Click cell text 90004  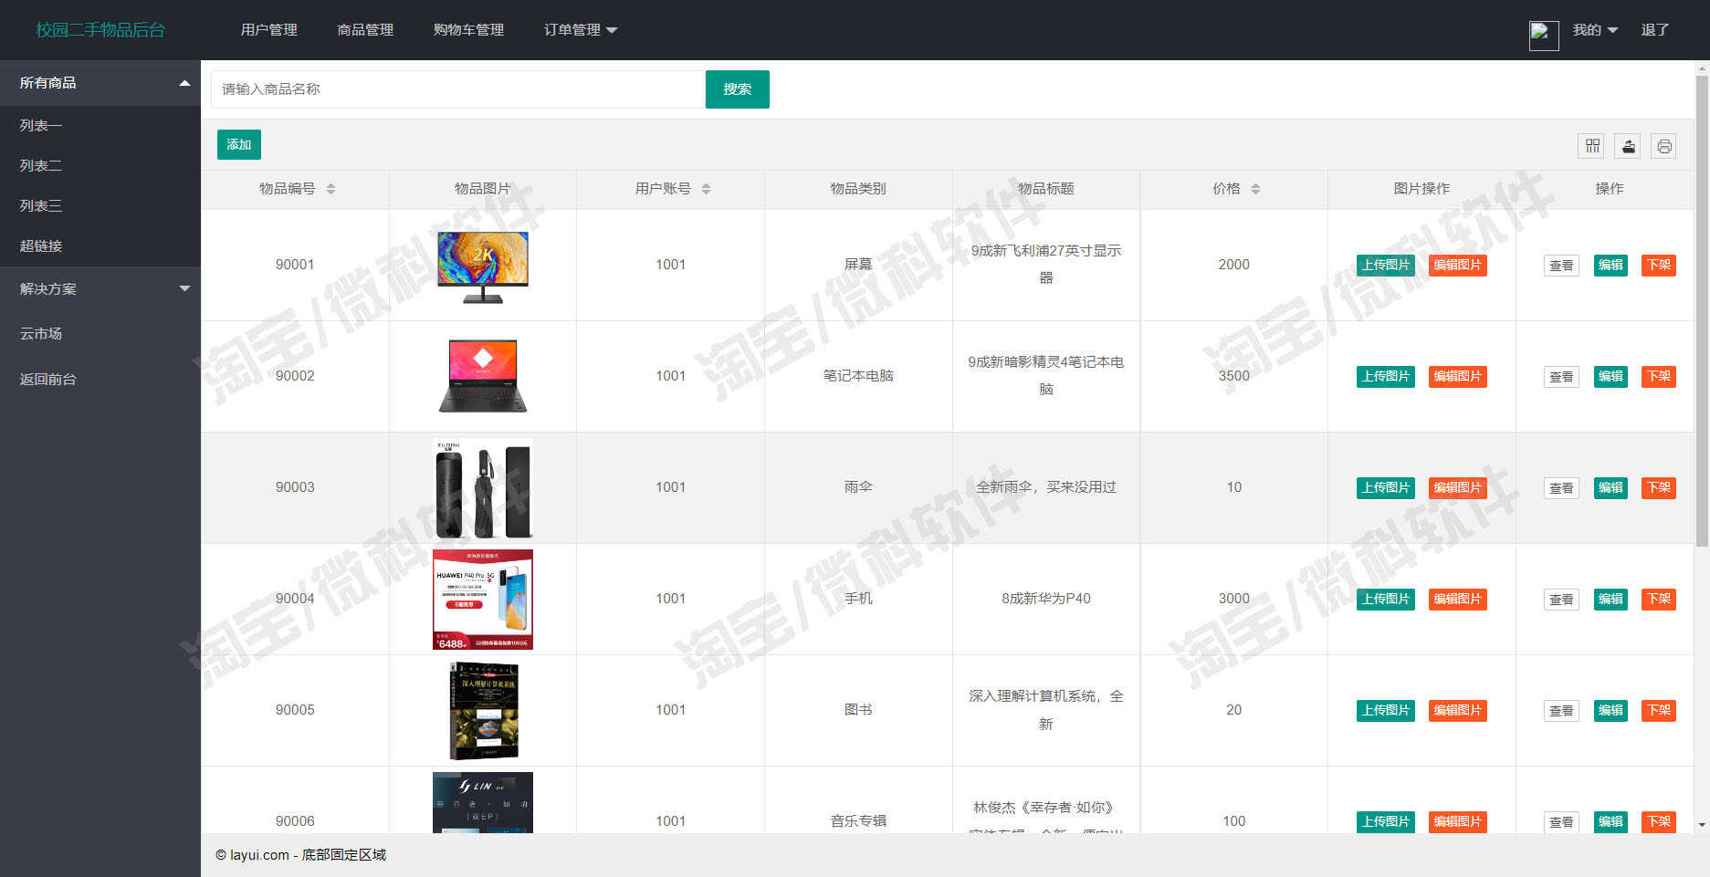coord(295,599)
